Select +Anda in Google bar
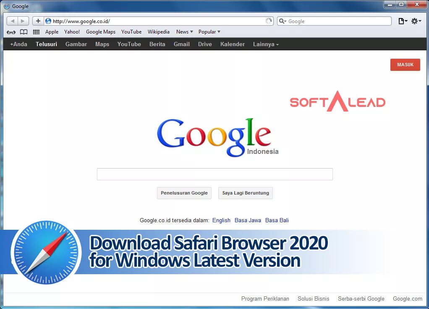Image resolution: width=429 pixels, height=309 pixels. (x=18, y=44)
